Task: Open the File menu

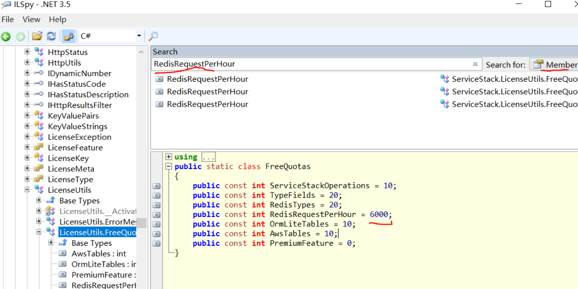Action: coord(8,19)
